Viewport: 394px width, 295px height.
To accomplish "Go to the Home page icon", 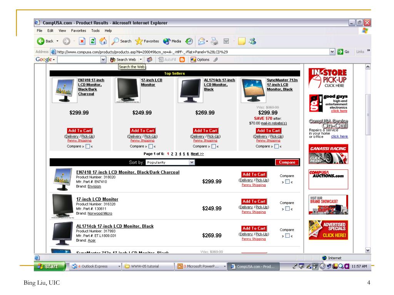I will (x=103, y=41).
